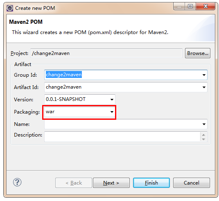Focus the Project path field

click(106, 53)
